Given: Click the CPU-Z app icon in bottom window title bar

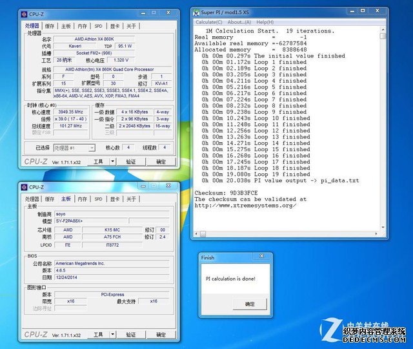Looking at the screenshot, I should coord(25,187).
